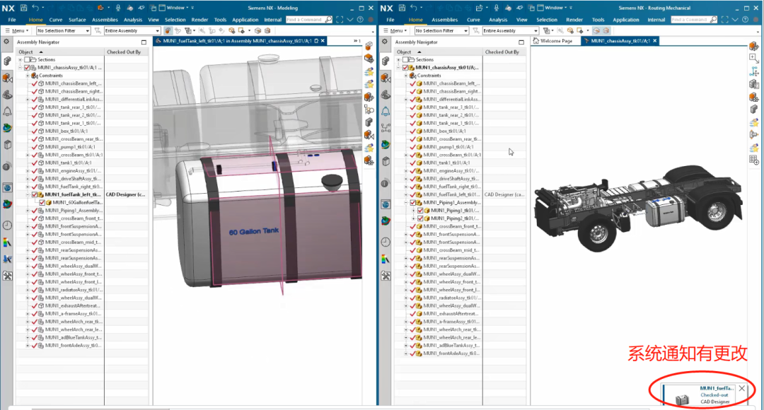
Task: Open resource bar settings gear in Routing Mechanical window
Action: pyautogui.click(x=385, y=42)
